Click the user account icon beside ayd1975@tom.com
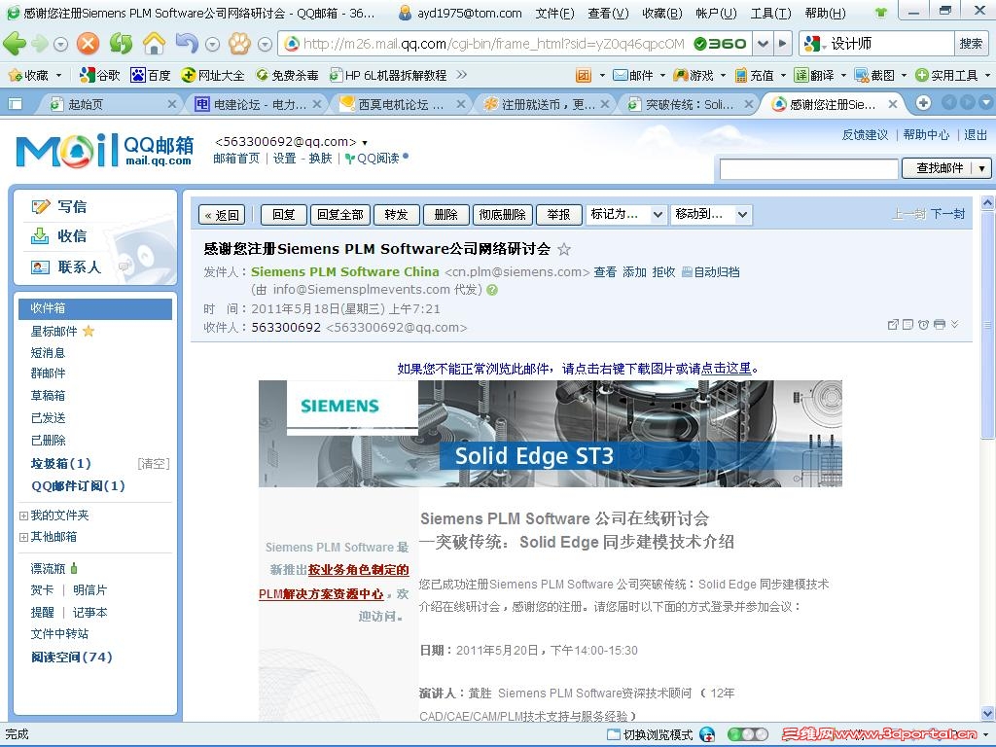The width and height of the screenshot is (996, 747). pyautogui.click(x=405, y=13)
